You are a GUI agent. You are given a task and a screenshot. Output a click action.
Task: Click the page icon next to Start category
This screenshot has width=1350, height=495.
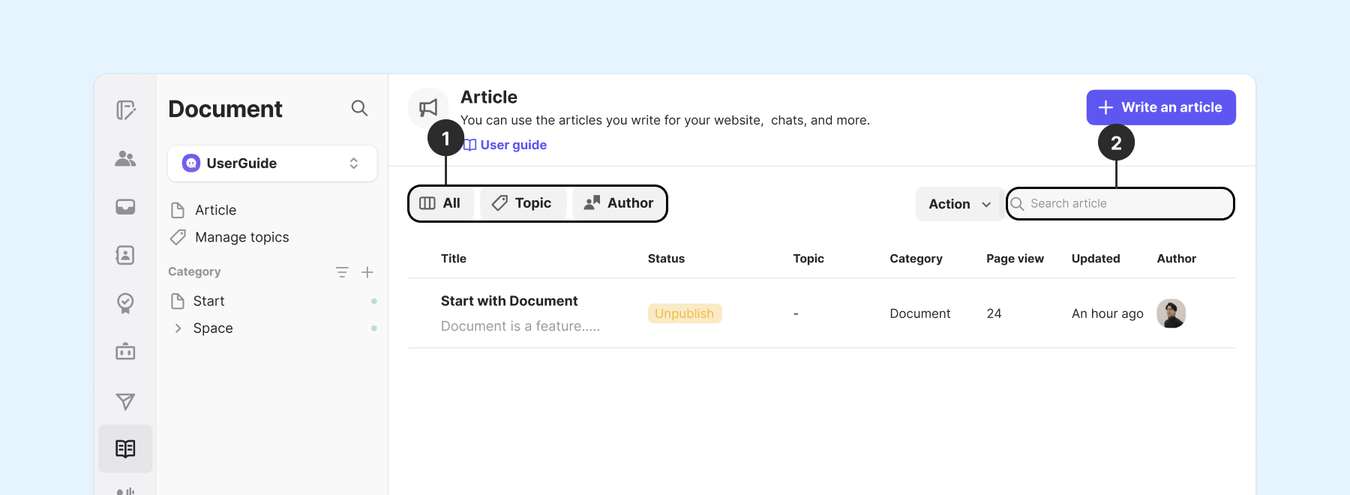(x=178, y=301)
